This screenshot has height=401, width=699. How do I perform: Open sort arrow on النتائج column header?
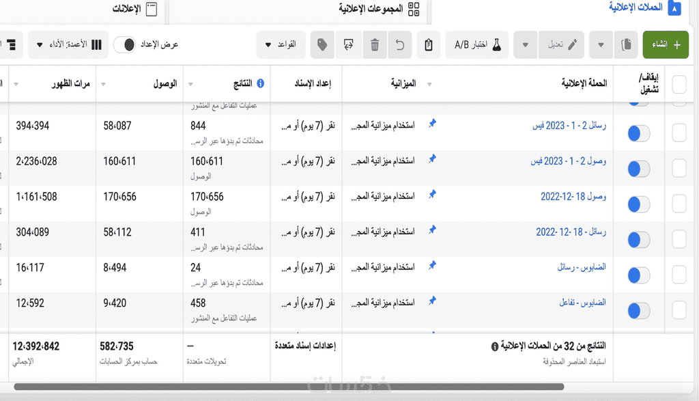pyautogui.click(x=191, y=84)
